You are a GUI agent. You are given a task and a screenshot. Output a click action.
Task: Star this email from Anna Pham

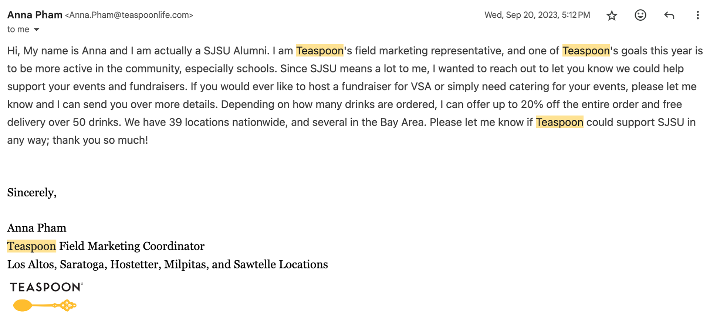[612, 16]
